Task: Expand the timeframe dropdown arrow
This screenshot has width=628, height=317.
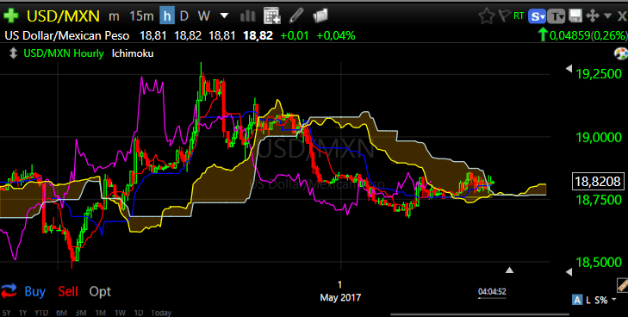Action: (224, 16)
